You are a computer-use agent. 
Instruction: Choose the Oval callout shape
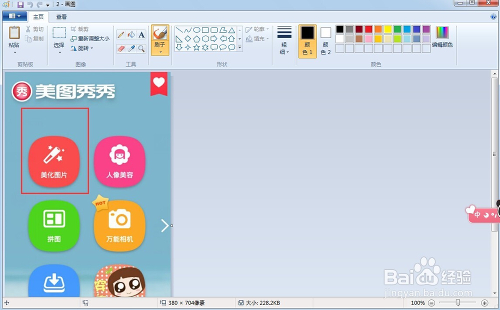click(223, 47)
